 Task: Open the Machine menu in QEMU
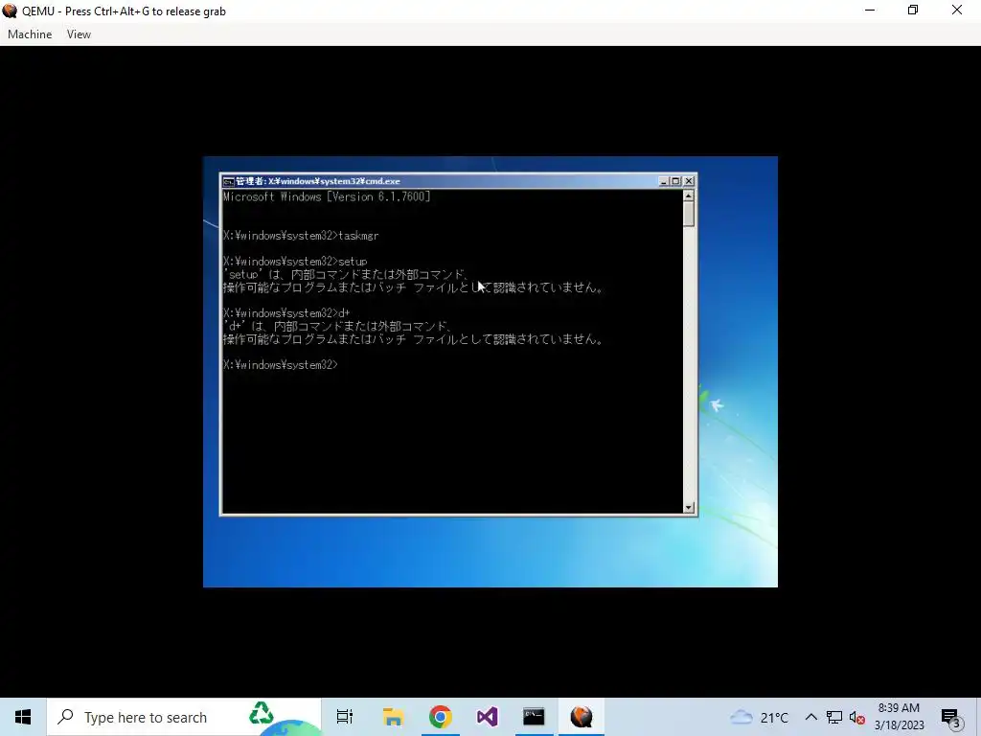(30, 34)
